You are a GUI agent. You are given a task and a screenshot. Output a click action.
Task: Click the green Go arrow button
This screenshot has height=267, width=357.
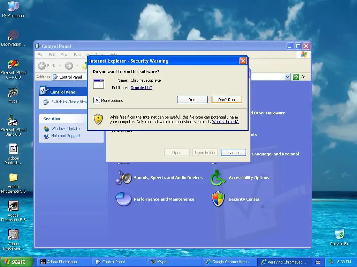(296, 77)
